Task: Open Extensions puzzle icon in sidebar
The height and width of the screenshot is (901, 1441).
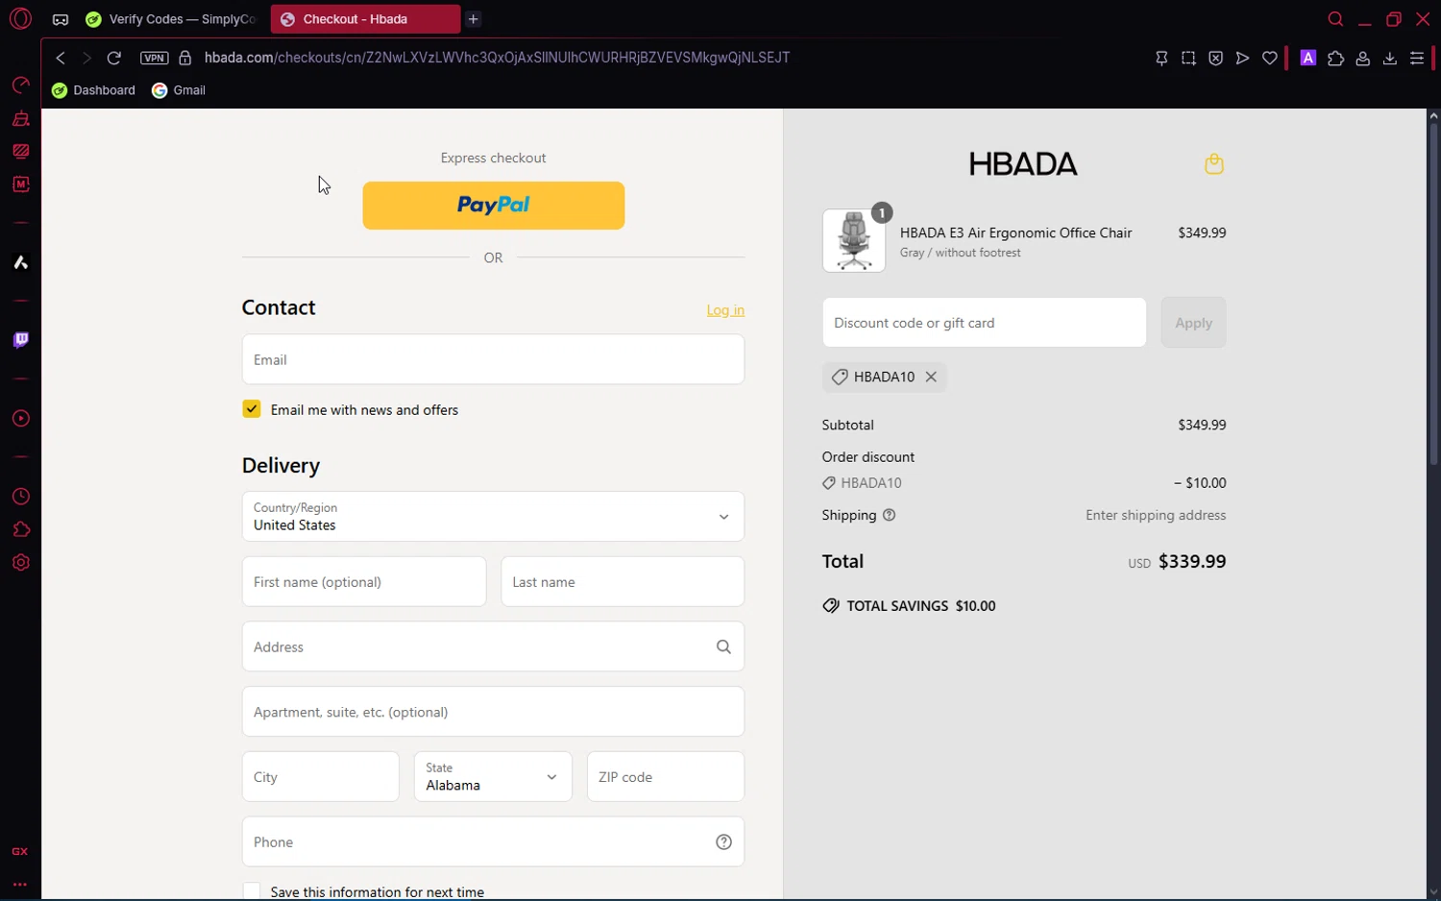Action: click(20, 530)
